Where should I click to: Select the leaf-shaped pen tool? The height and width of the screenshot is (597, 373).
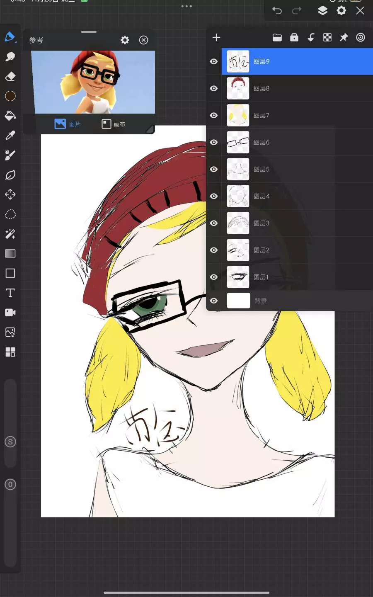point(10,175)
